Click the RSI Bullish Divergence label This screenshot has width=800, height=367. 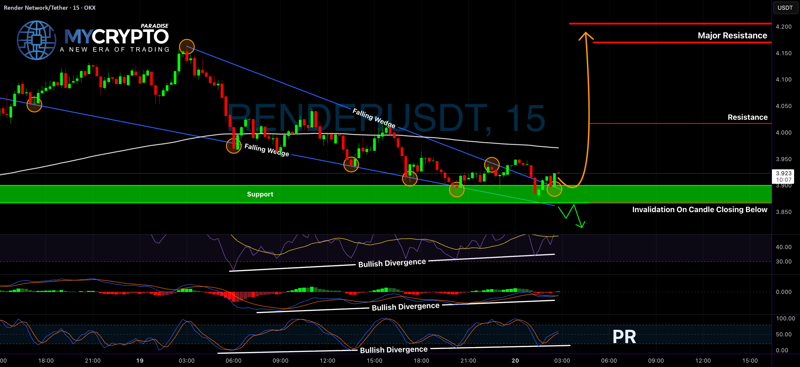392,263
